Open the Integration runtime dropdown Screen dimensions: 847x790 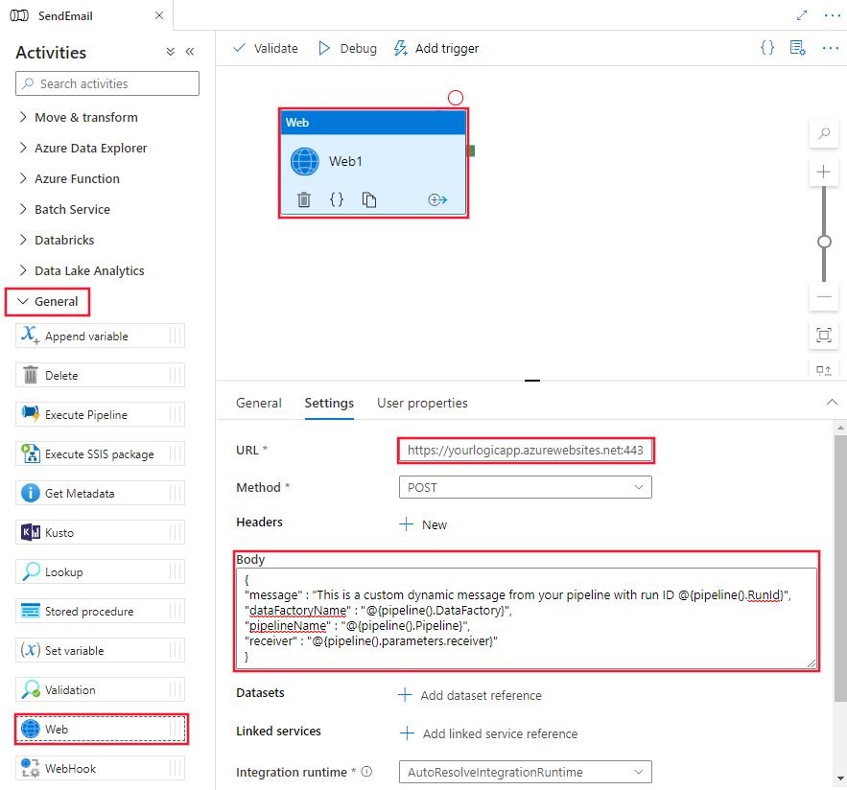pos(526,772)
